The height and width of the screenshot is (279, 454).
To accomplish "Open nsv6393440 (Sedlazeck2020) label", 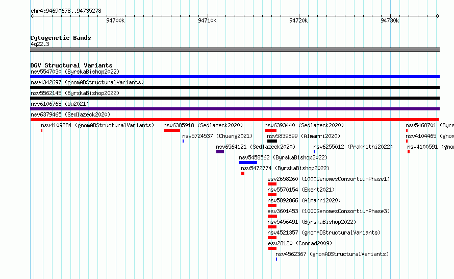I will pyautogui.click(x=304, y=125).
